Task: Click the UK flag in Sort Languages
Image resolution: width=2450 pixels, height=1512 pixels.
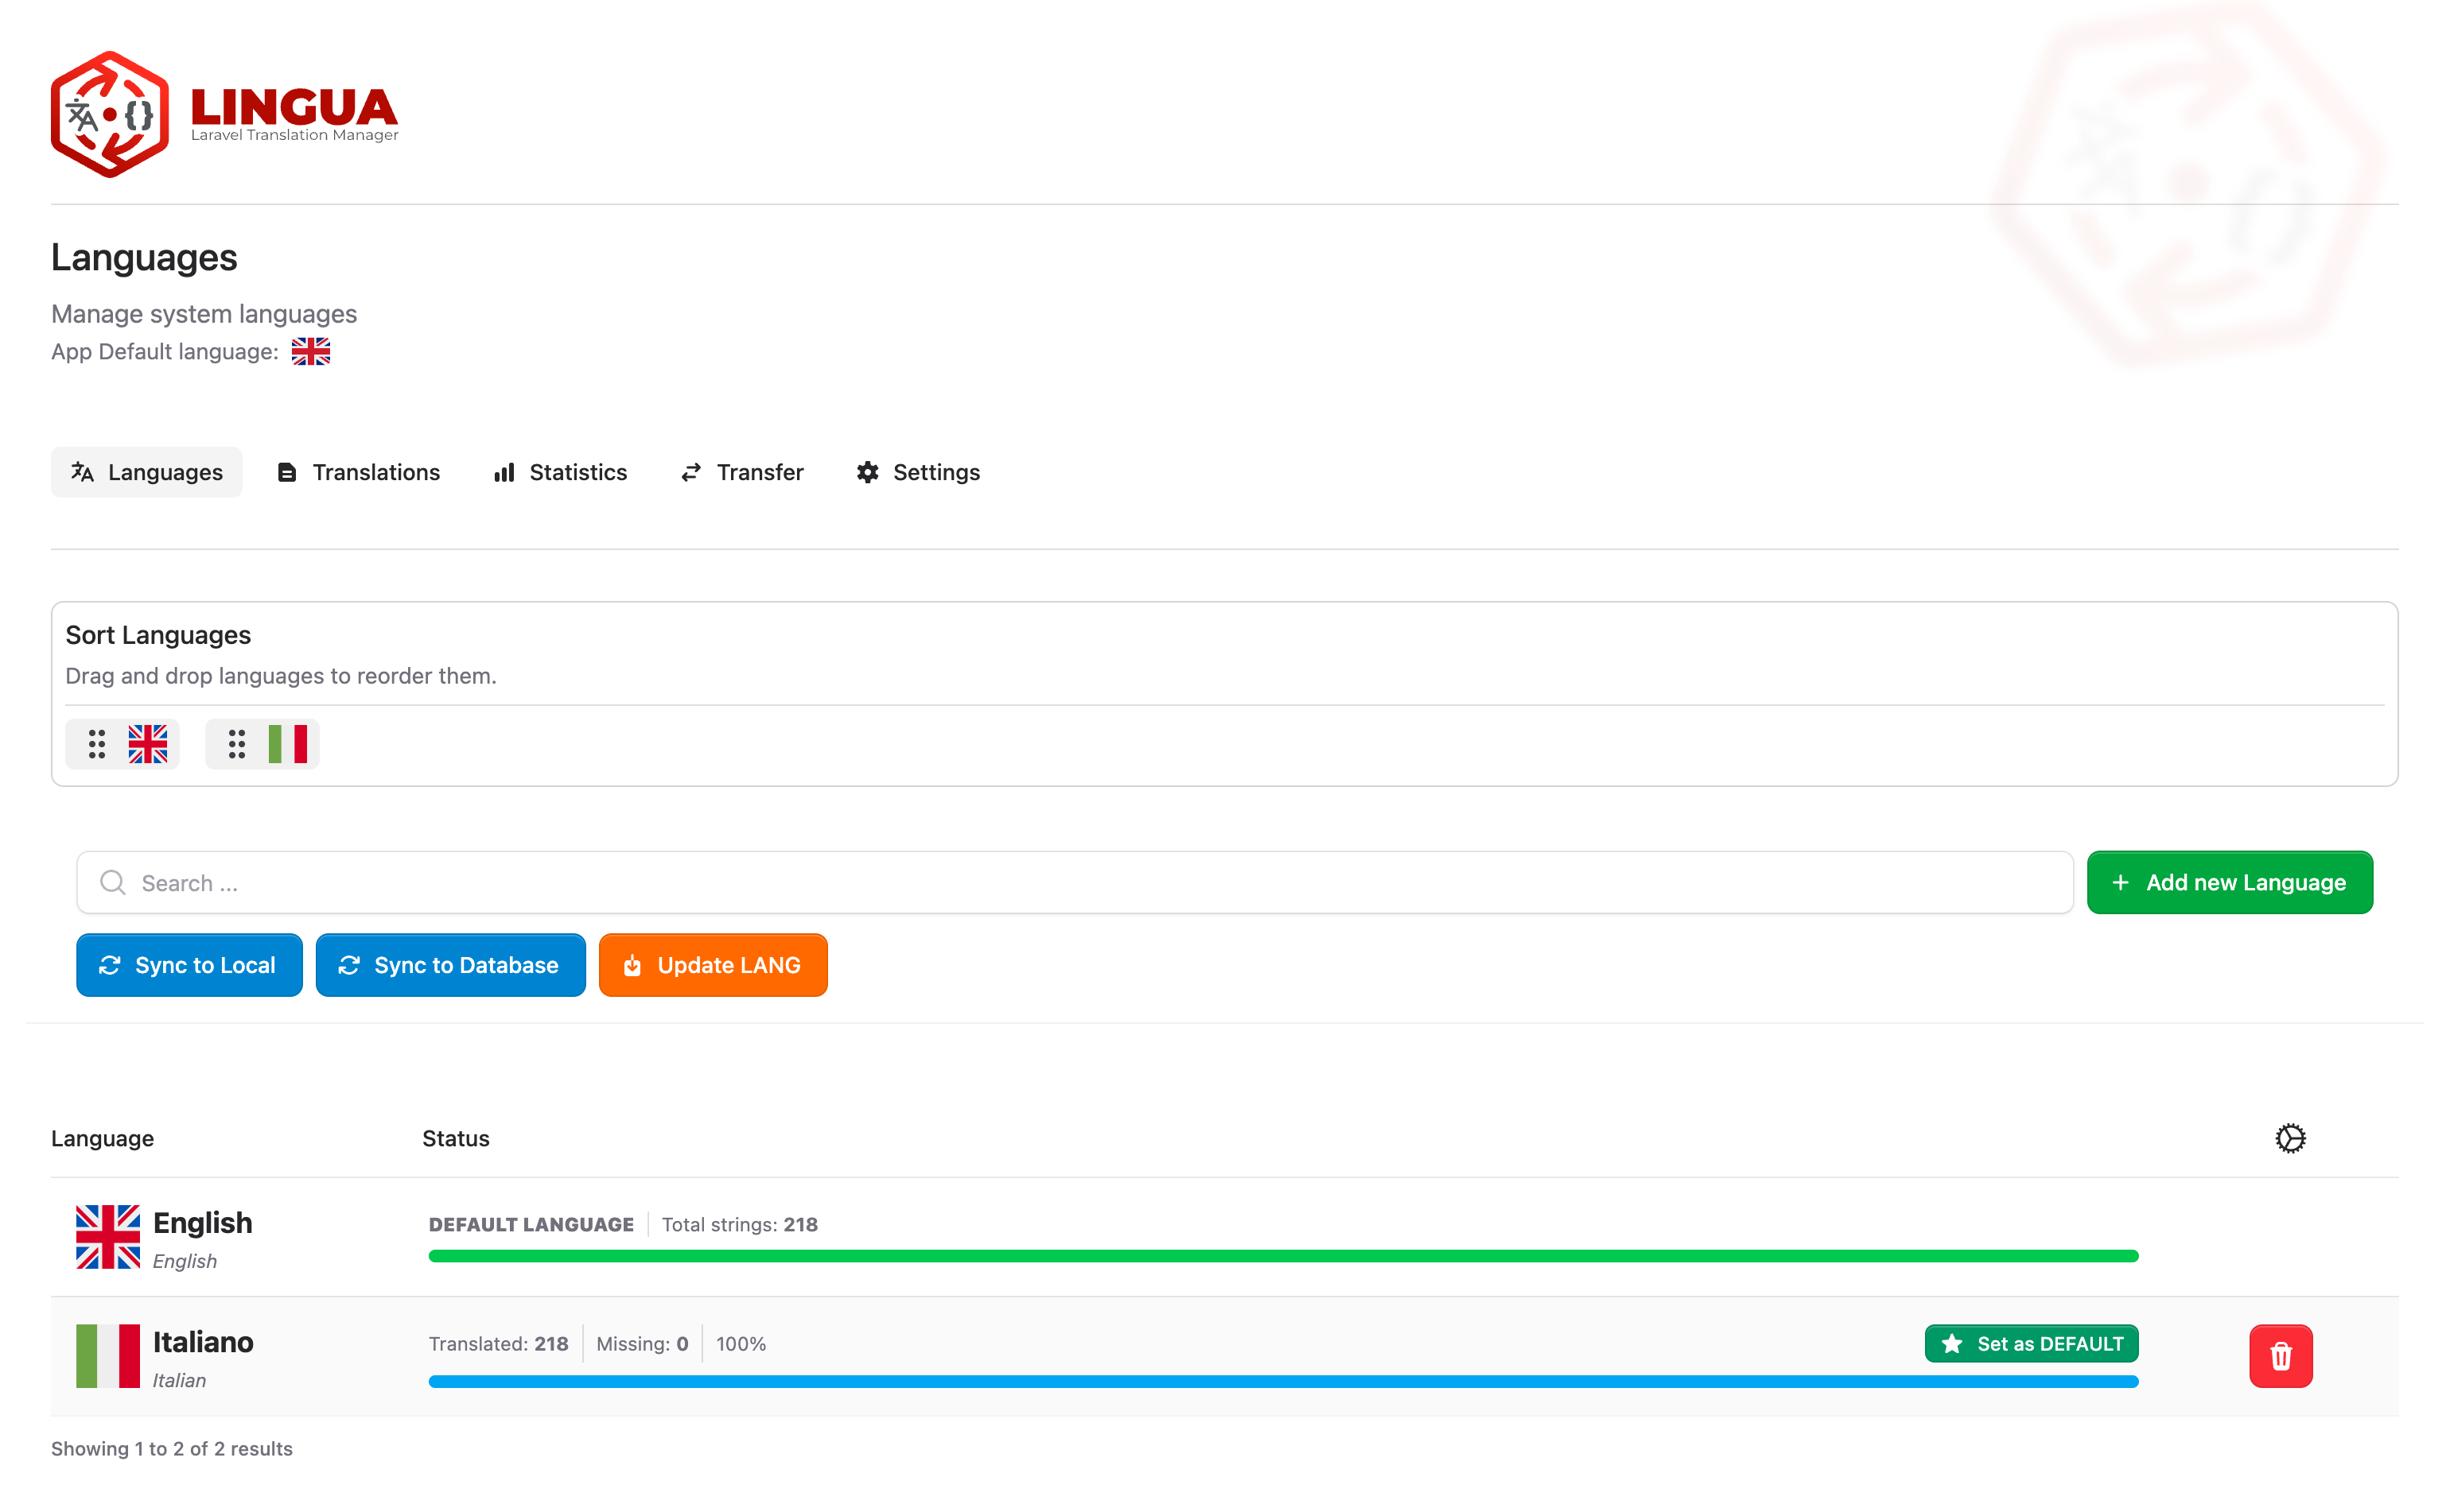Action: tap(148, 744)
